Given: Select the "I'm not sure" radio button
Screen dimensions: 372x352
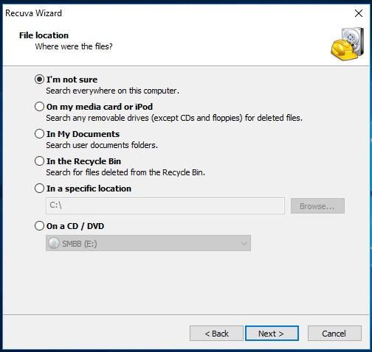Looking at the screenshot, I should (x=39, y=80).
